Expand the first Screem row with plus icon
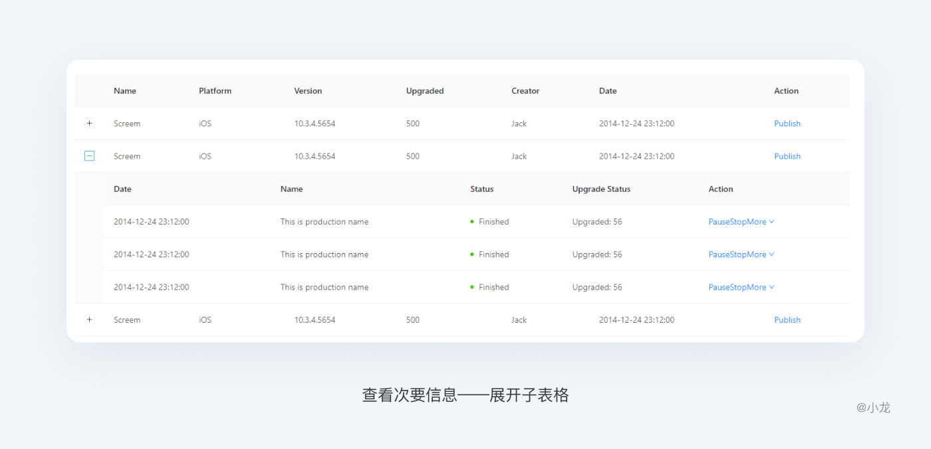 (89, 124)
